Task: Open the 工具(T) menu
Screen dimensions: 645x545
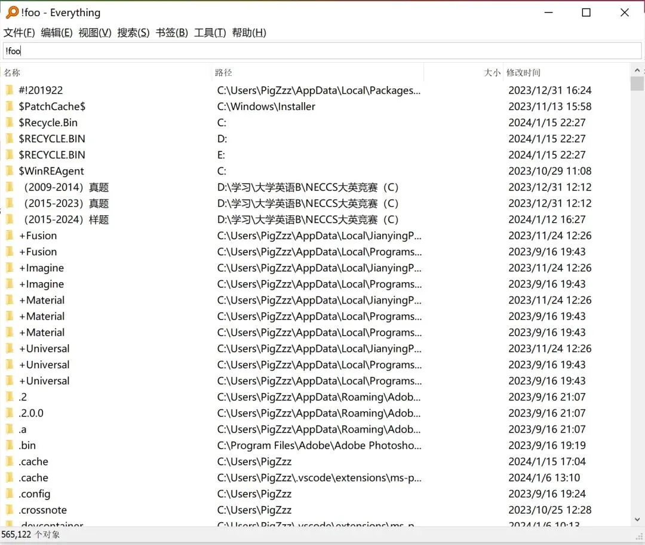Action: [210, 32]
